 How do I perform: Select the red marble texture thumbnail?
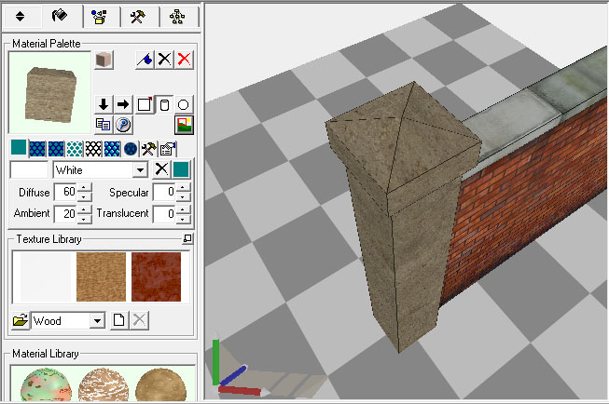pyautogui.click(x=156, y=276)
